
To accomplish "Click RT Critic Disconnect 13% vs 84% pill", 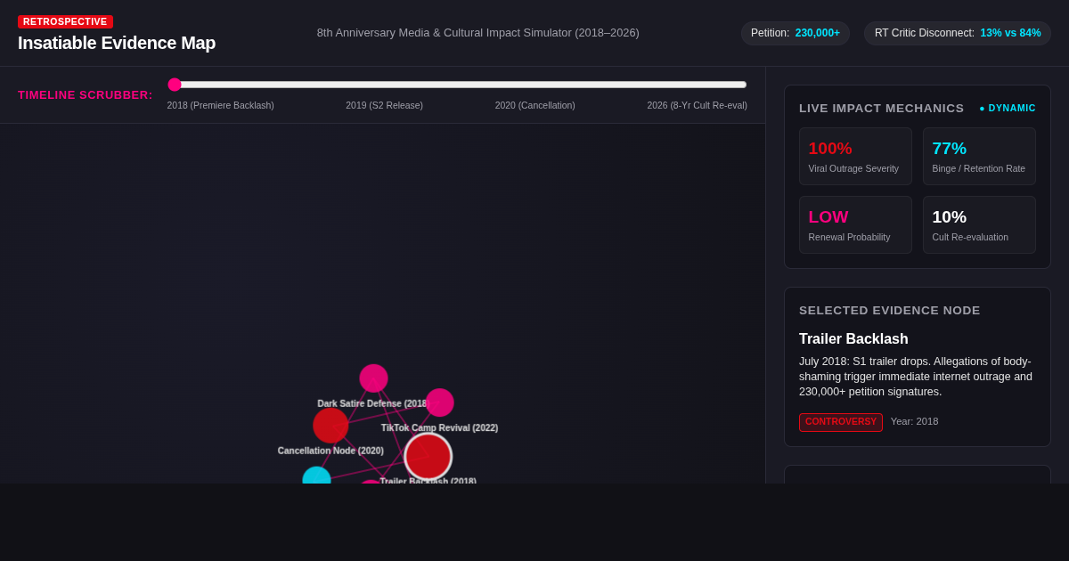I will click(958, 33).
